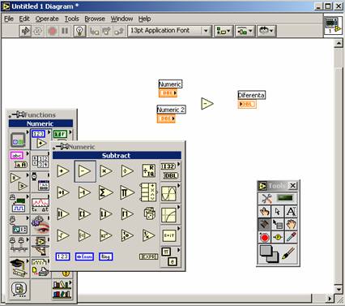The image size is (345, 306).
Task: Toggle the automatic tool selection indicator
Action: tap(284, 198)
